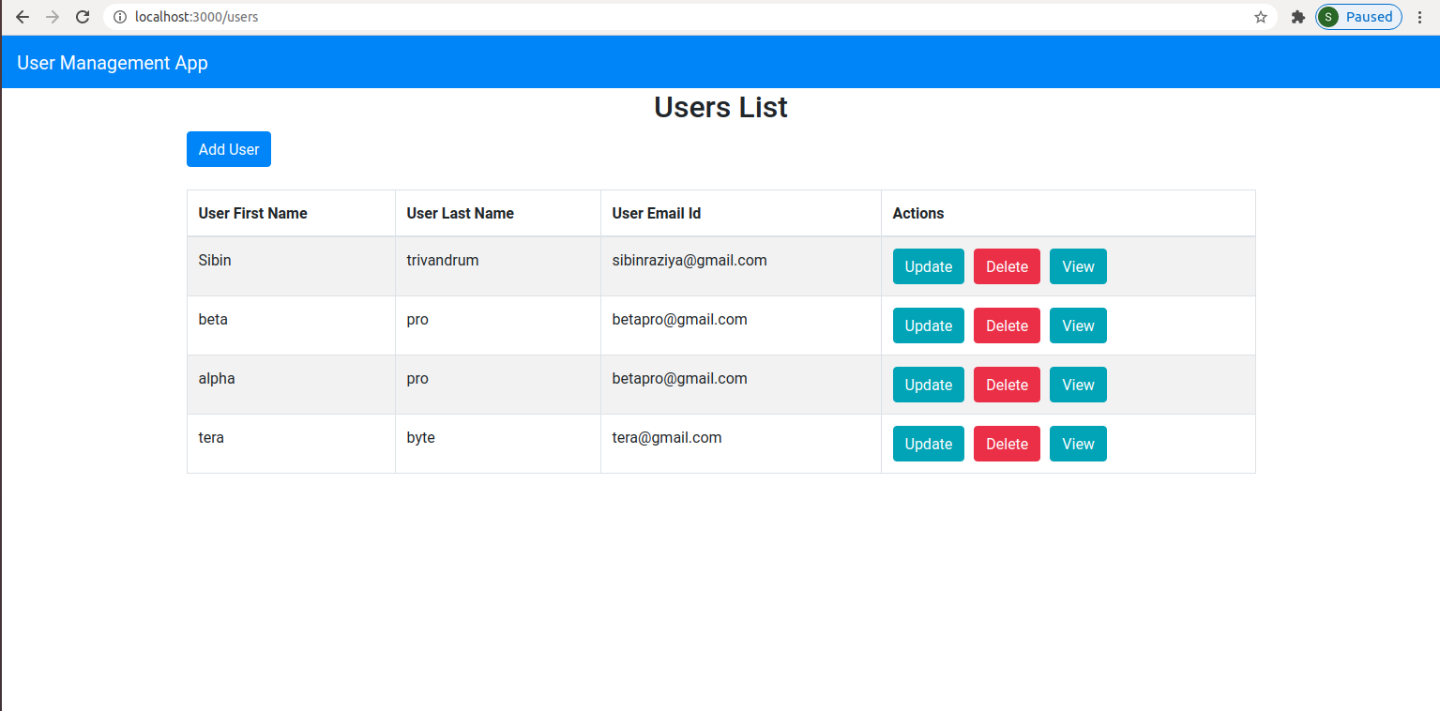The width and height of the screenshot is (1440, 711).
Task: Update the user Sibin
Action: click(x=928, y=266)
